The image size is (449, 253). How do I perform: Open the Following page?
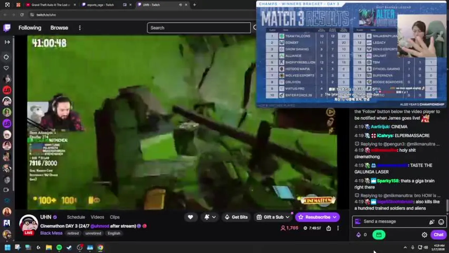30,28
